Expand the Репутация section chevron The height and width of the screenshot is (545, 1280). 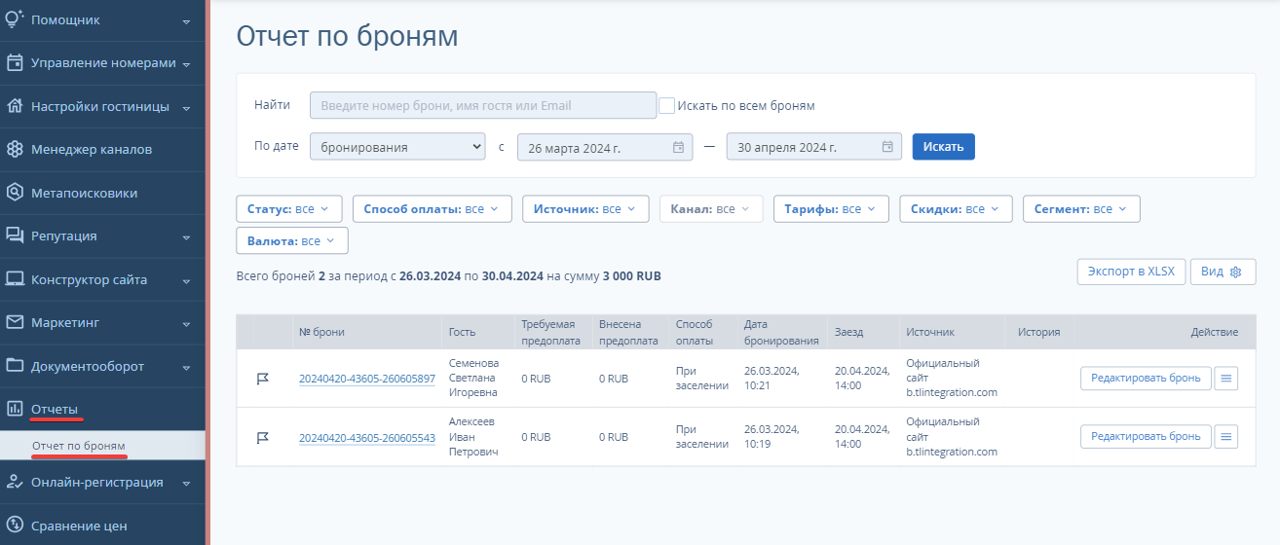point(186,236)
